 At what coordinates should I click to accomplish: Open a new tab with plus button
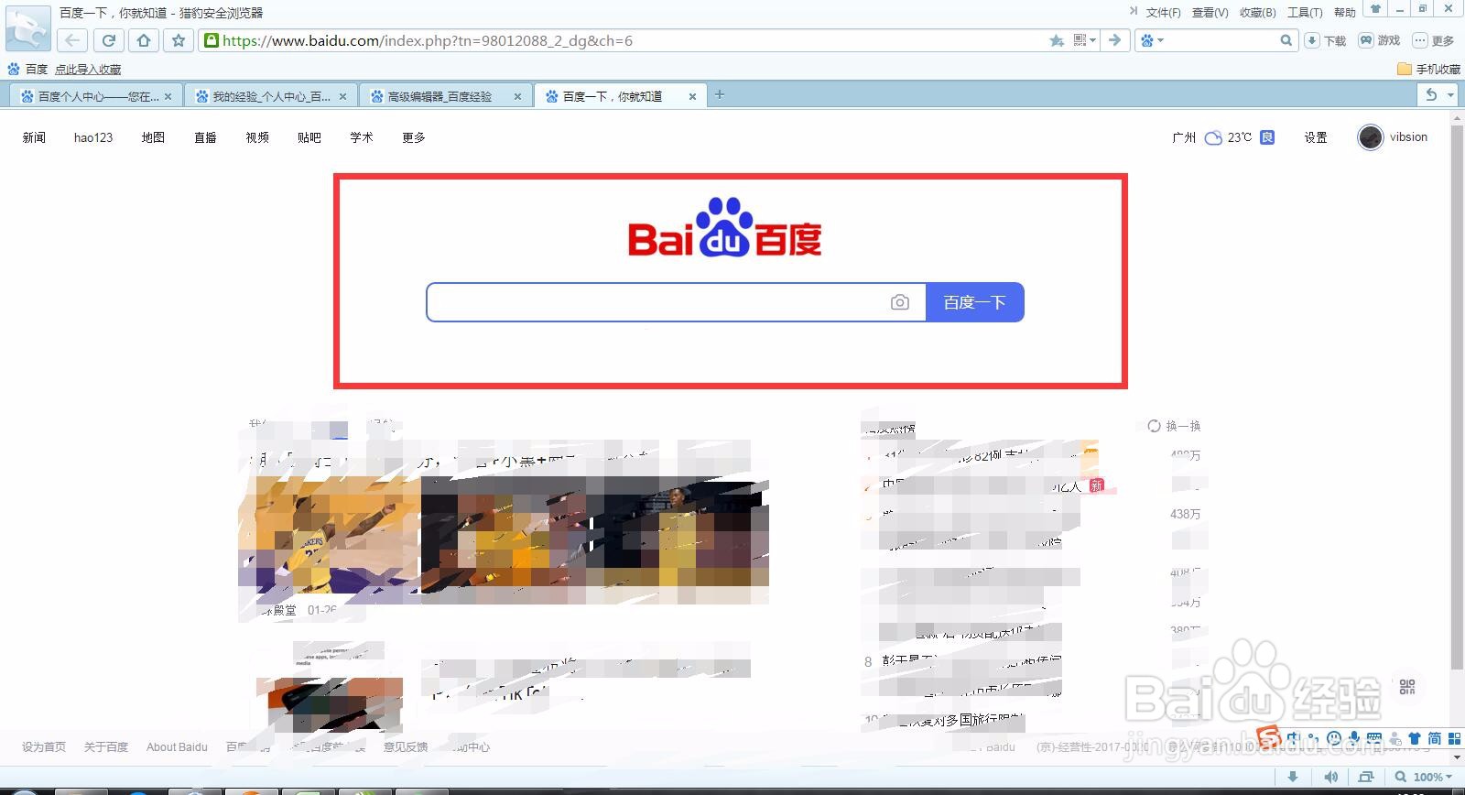[720, 94]
